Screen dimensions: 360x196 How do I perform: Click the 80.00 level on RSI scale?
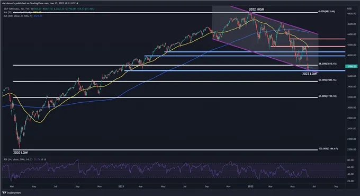click(350, 160)
